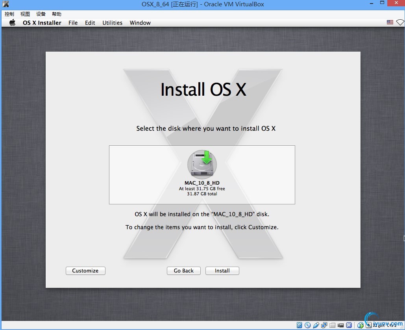The image size is (405, 330).
Task: Close the VirtualBox window
Action: point(396,3)
